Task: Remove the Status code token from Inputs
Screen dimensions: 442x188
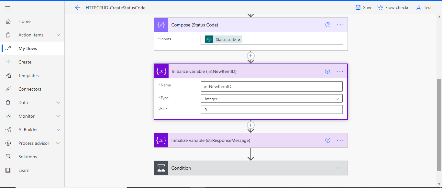Action: coord(239,39)
